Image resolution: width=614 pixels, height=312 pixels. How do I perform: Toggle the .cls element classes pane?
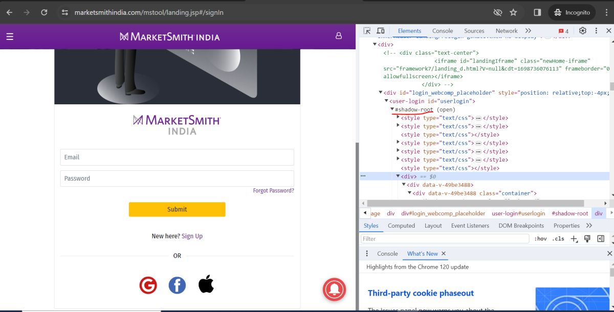(558, 239)
